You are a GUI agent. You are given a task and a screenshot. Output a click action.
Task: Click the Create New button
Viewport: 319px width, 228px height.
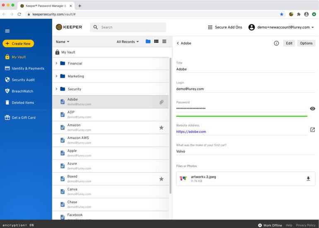pos(18,43)
